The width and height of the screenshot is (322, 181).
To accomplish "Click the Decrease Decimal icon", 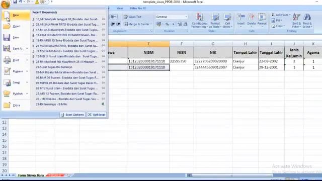I will point(186,24).
